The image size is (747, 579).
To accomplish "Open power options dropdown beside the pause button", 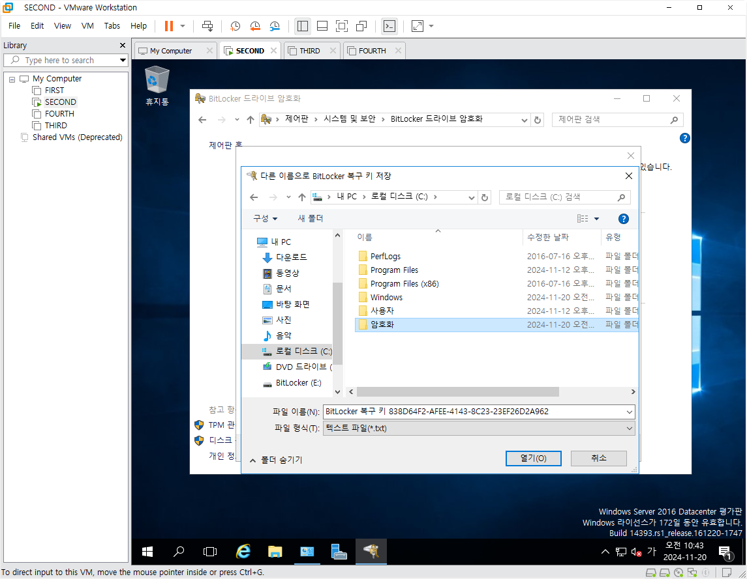I will pyautogui.click(x=183, y=26).
